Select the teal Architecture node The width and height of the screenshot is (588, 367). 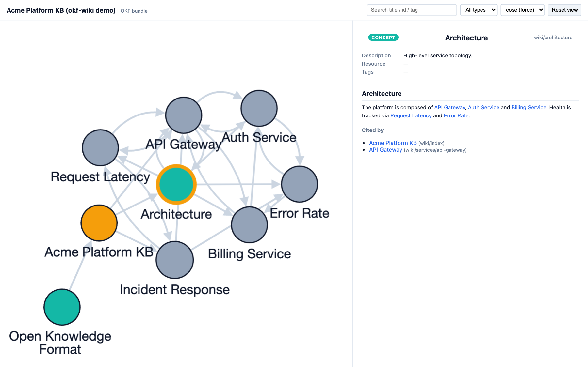(x=176, y=184)
